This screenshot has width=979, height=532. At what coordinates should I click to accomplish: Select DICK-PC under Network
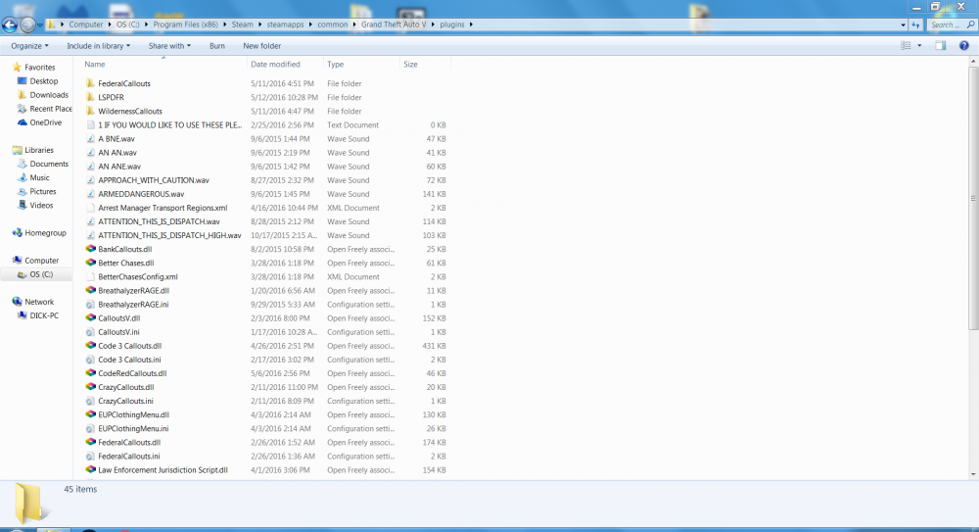[x=44, y=315]
